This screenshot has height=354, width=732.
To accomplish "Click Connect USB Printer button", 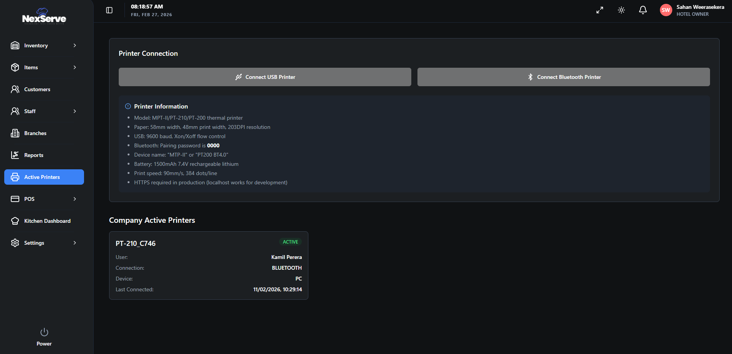I will coord(265,77).
